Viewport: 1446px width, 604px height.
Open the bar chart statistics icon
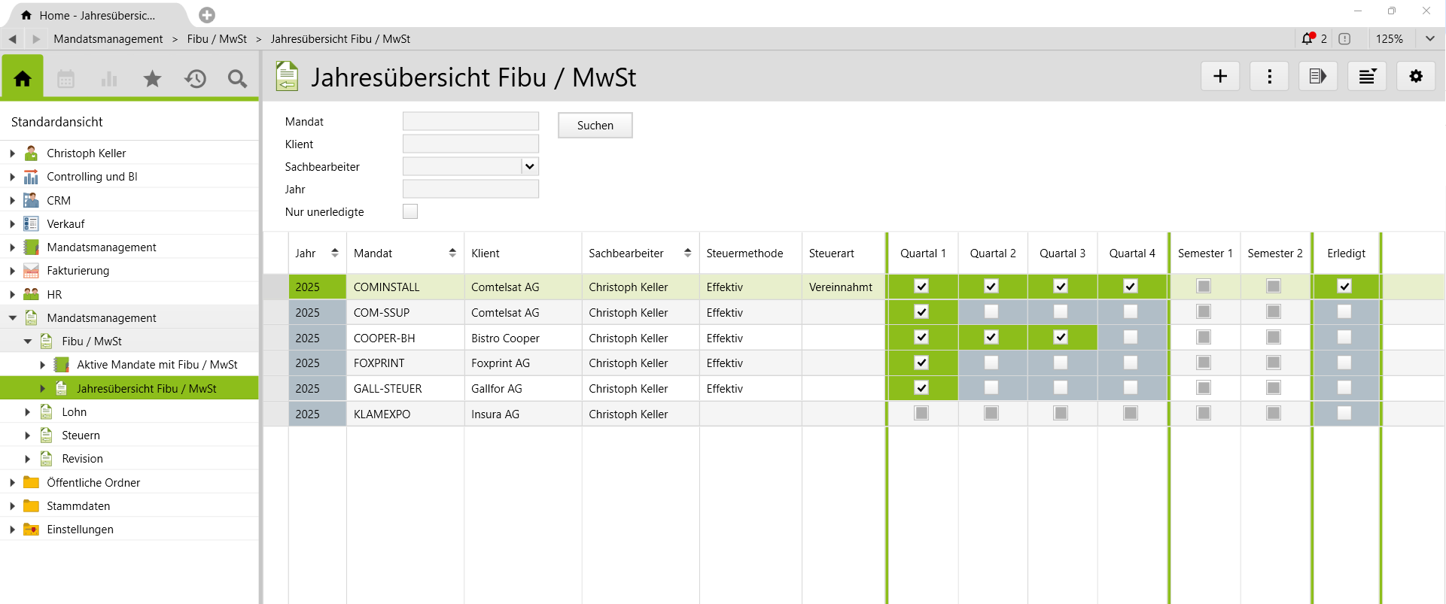coord(109,78)
